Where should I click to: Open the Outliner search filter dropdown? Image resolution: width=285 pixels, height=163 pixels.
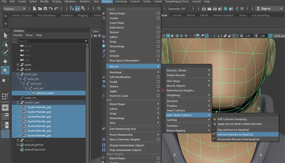click(x=86, y=41)
